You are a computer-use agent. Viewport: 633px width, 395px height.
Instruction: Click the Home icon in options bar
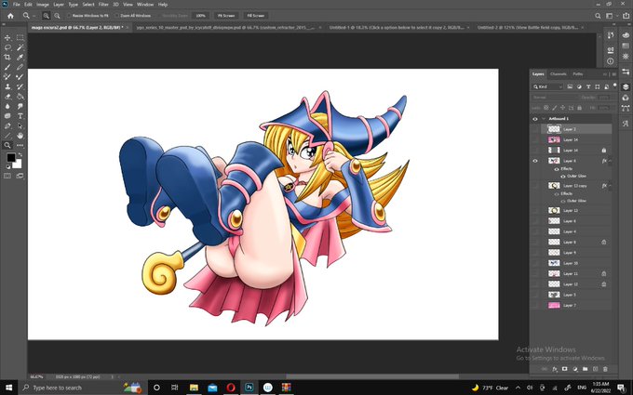10,16
